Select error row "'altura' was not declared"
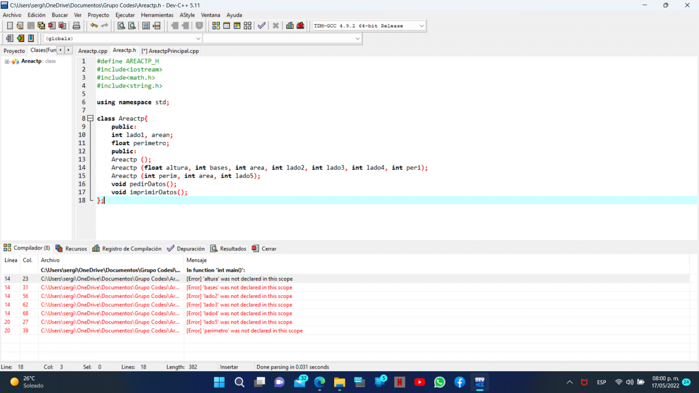Image resolution: width=699 pixels, height=393 pixels. click(x=345, y=279)
